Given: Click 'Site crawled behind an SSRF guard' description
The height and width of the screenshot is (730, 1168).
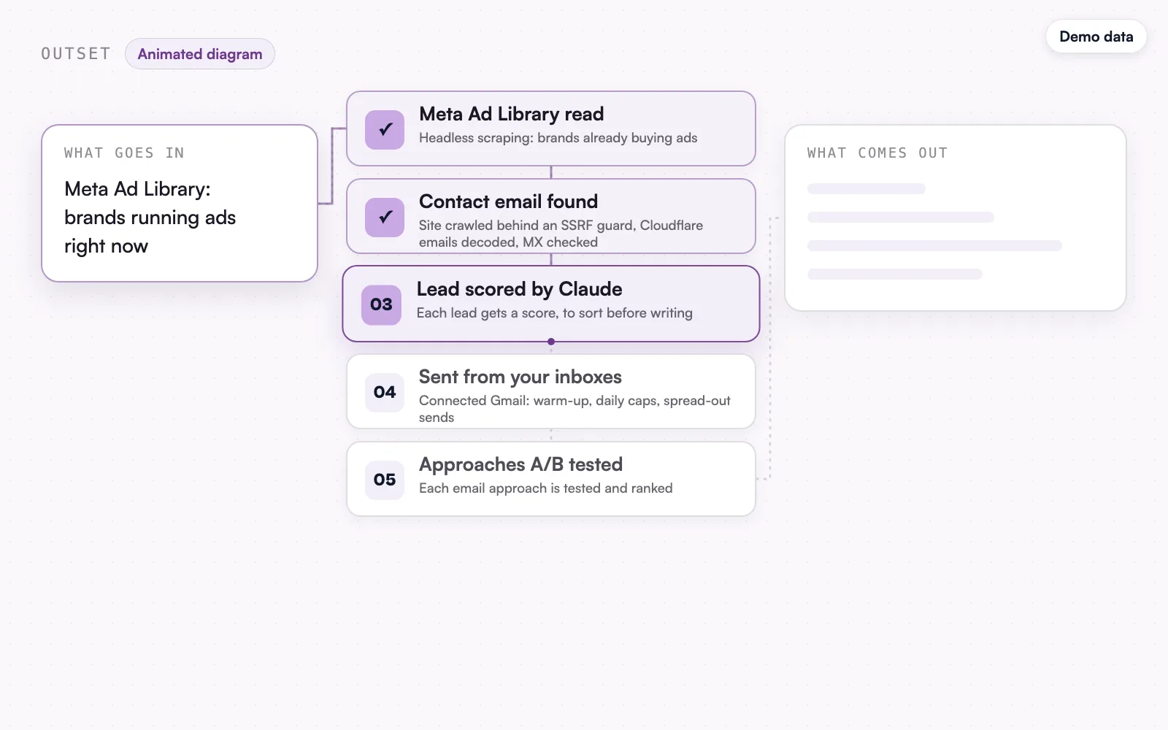Looking at the screenshot, I should tap(561, 234).
